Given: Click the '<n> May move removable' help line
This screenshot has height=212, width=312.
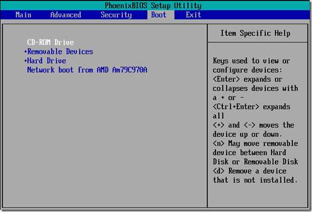Looking at the screenshot, I should tap(255, 143).
